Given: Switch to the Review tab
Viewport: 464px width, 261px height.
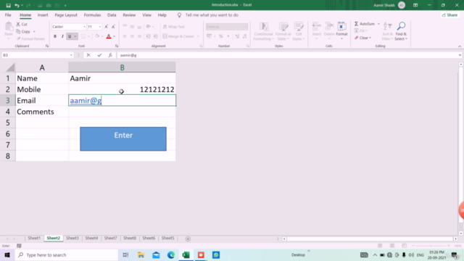Looking at the screenshot, I should point(129,15).
